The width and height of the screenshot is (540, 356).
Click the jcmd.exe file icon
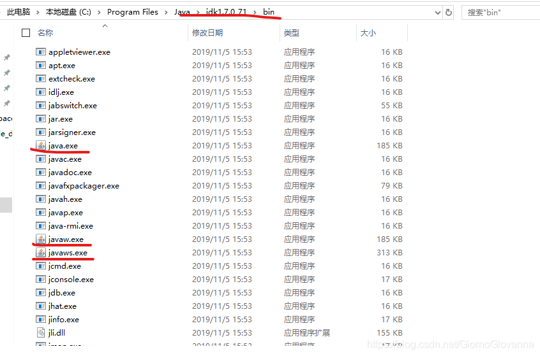pos(41,266)
